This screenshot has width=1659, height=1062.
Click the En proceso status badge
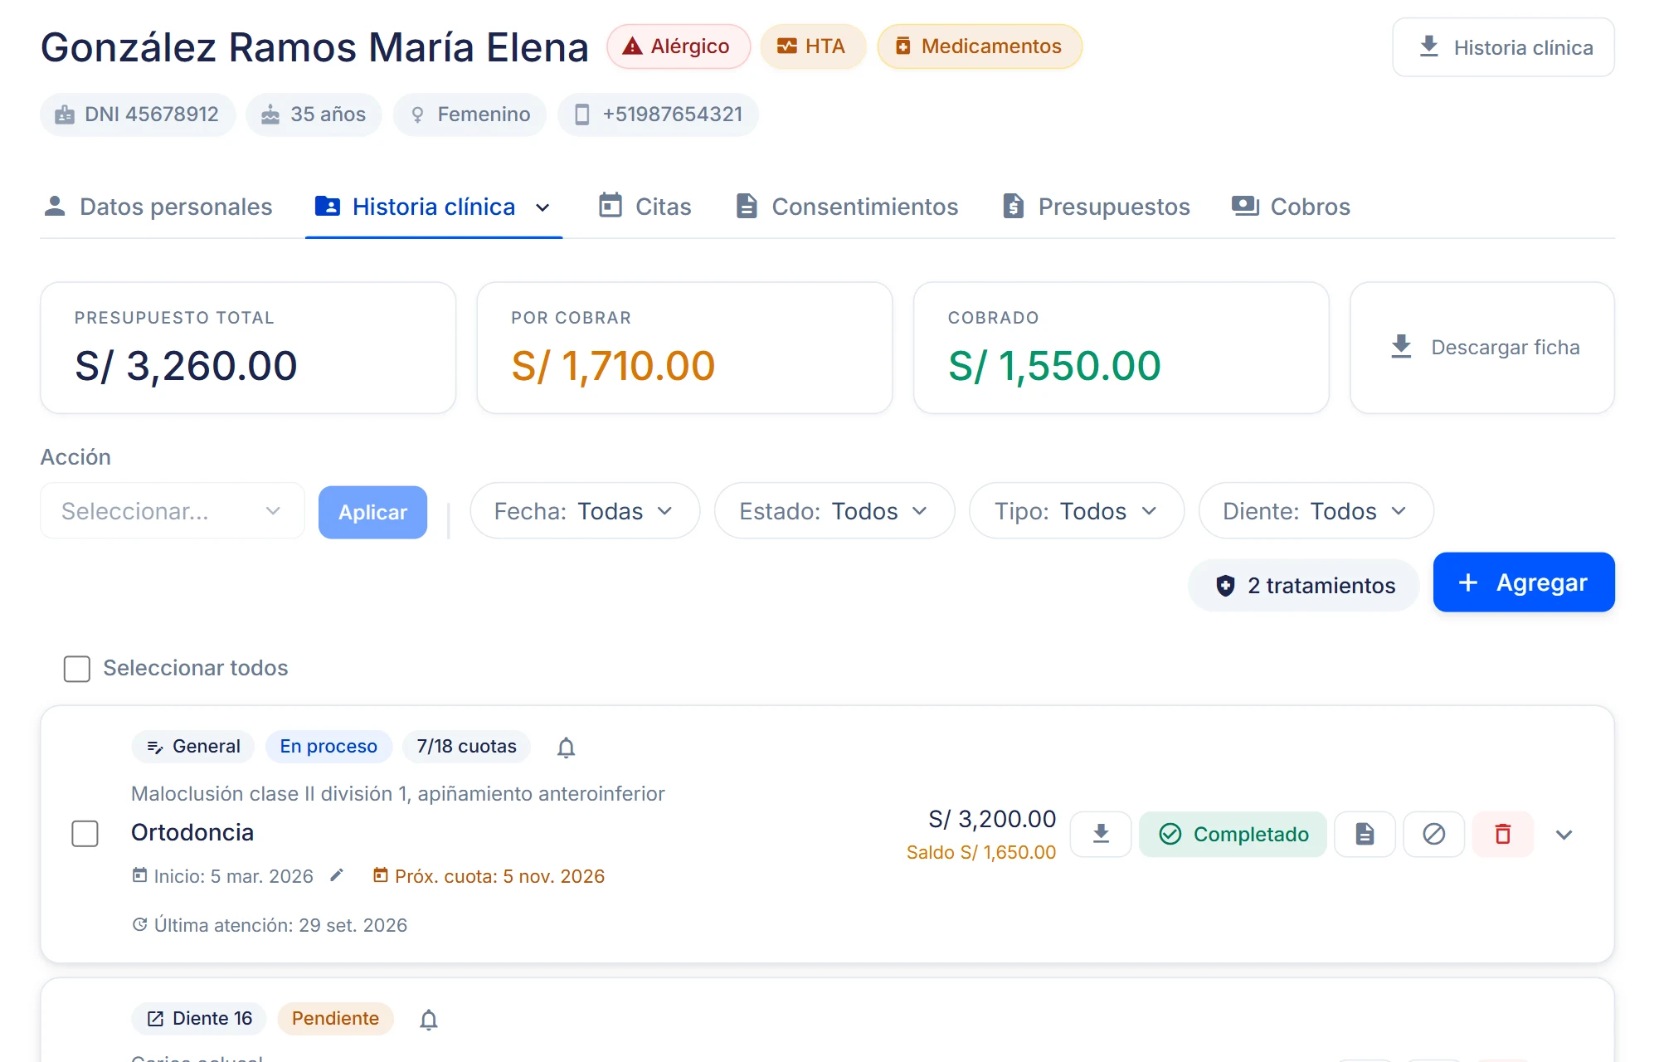(x=328, y=747)
